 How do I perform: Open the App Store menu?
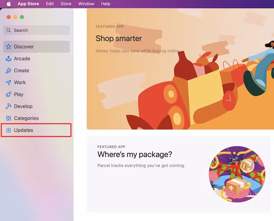[x=28, y=4]
